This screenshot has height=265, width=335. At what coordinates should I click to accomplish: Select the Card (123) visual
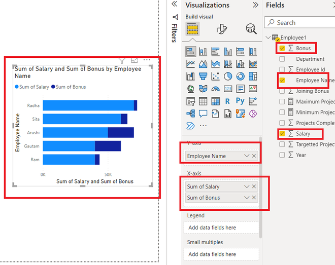228,89
